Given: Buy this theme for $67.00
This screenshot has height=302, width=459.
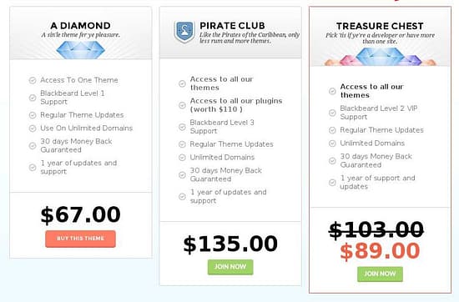Looking at the screenshot, I should (x=80, y=239).
